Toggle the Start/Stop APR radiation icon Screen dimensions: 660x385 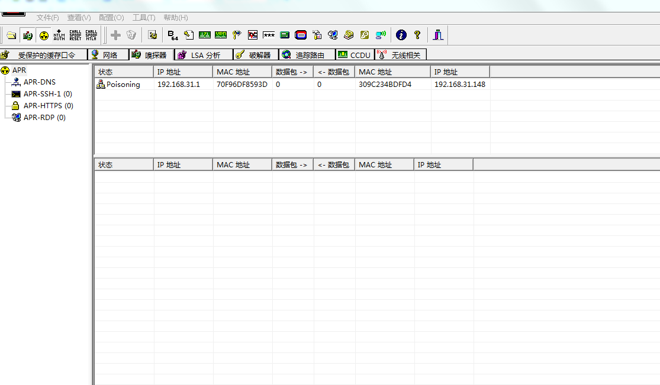point(44,35)
